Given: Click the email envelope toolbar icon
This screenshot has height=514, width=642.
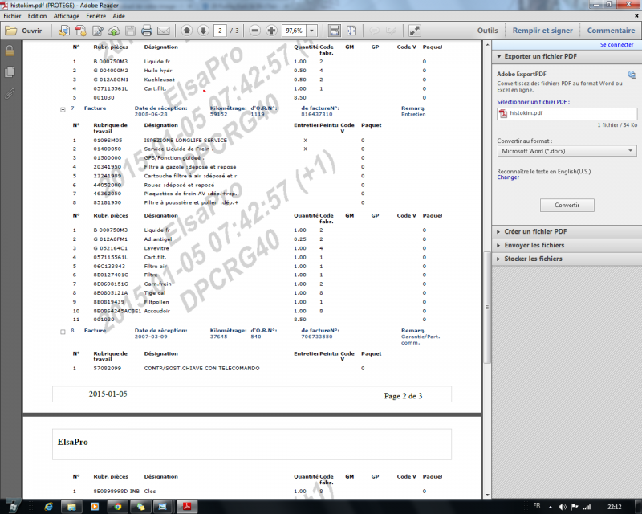Looking at the screenshot, I should pyautogui.click(x=164, y=31).
